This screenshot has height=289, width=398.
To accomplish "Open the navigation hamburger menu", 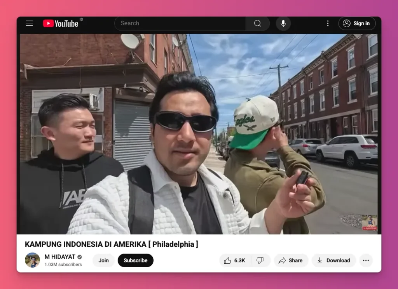I will tap(29, 23).
